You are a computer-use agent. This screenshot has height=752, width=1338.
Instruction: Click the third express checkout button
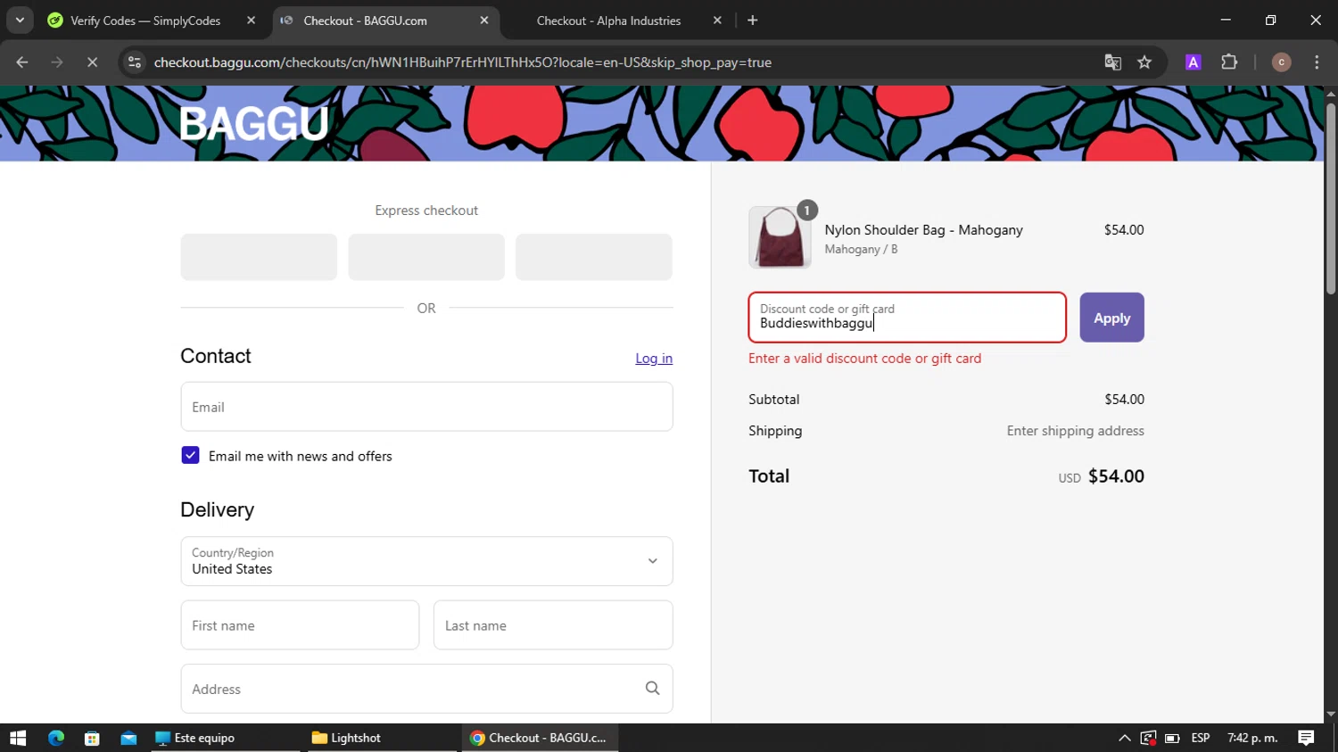coord(594,257)
